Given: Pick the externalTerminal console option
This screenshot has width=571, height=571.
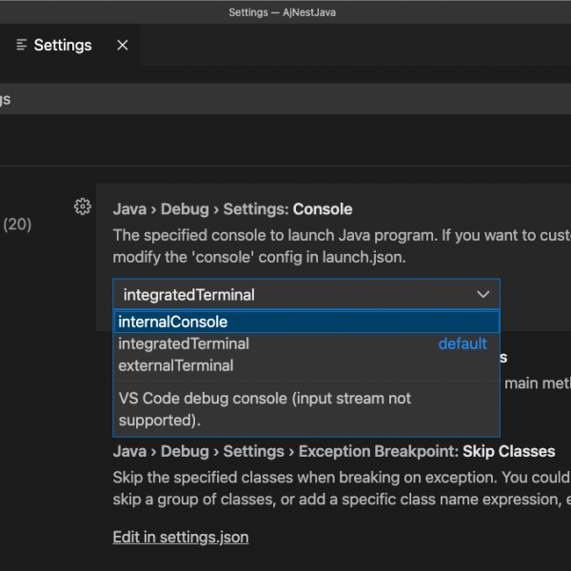Looking at the screenshot, I should 176,365.
